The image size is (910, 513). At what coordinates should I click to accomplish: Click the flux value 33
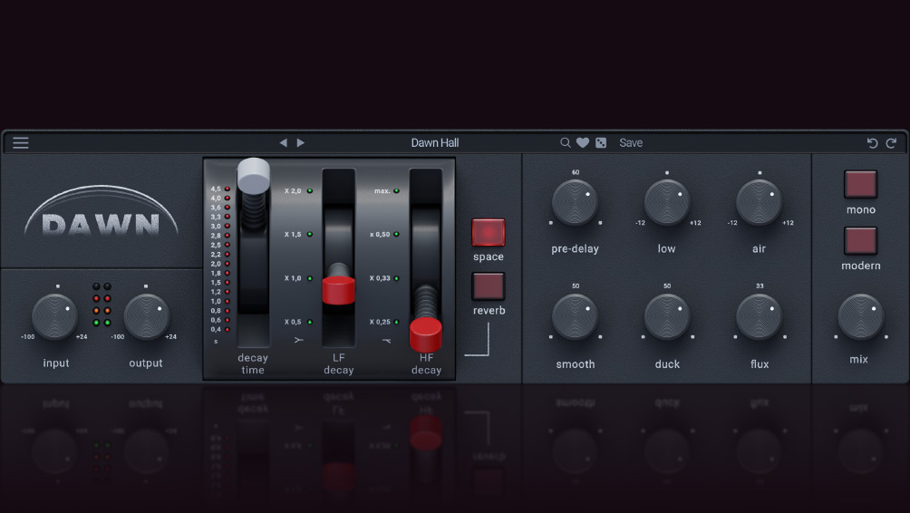pos(760,286)
